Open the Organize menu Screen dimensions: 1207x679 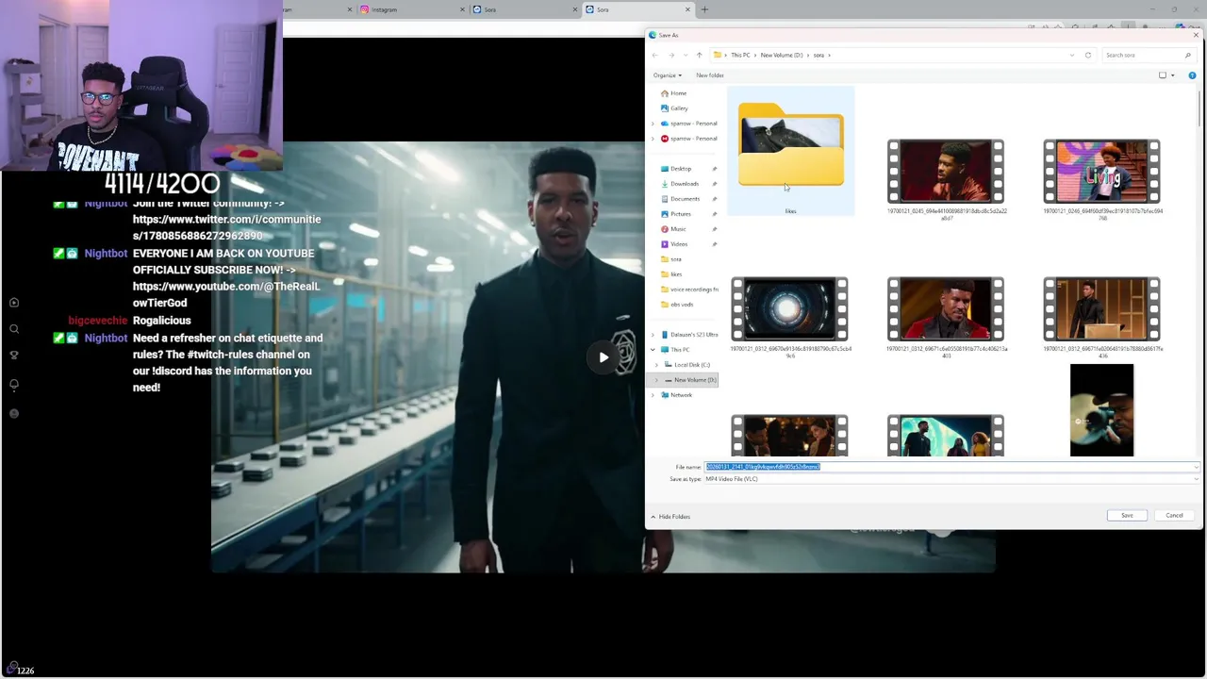667,75
